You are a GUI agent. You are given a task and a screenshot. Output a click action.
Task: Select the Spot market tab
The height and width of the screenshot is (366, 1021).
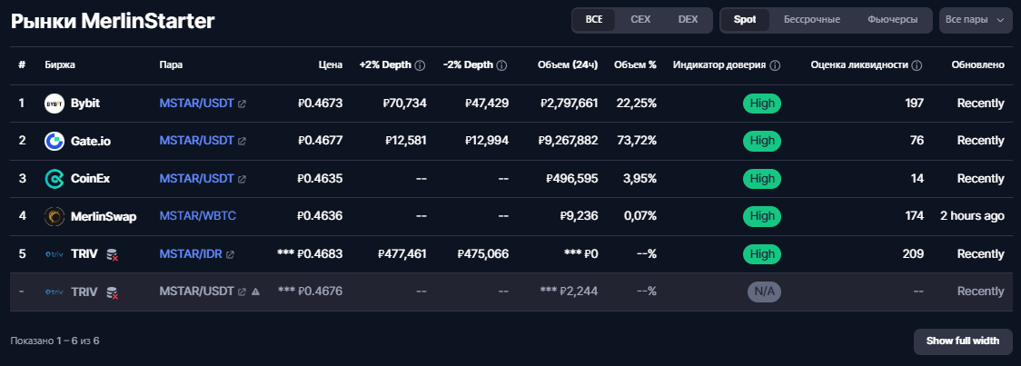click(745, 20)
